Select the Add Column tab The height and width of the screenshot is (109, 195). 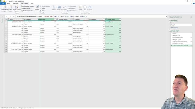tap(24, 4)
